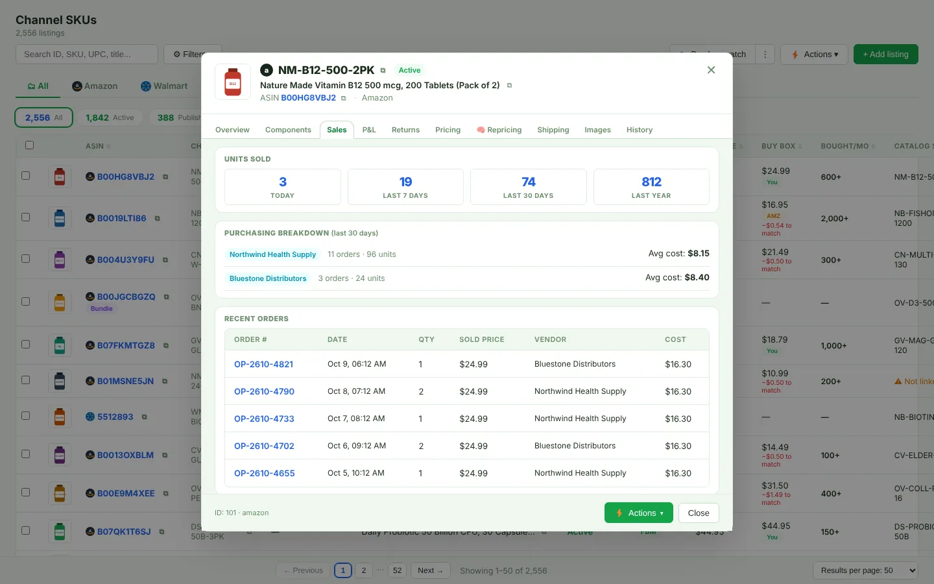Click copy icon next to B07QK1T6SJ

tap(162, 532)
